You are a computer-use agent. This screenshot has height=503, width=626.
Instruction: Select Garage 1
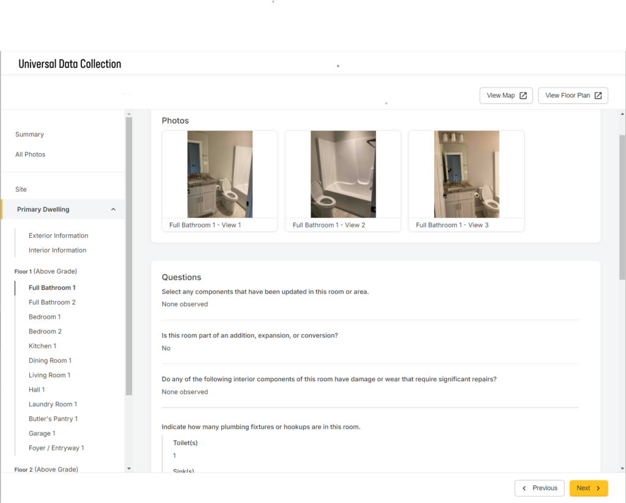pyautogui.click(x=42, y=433)
